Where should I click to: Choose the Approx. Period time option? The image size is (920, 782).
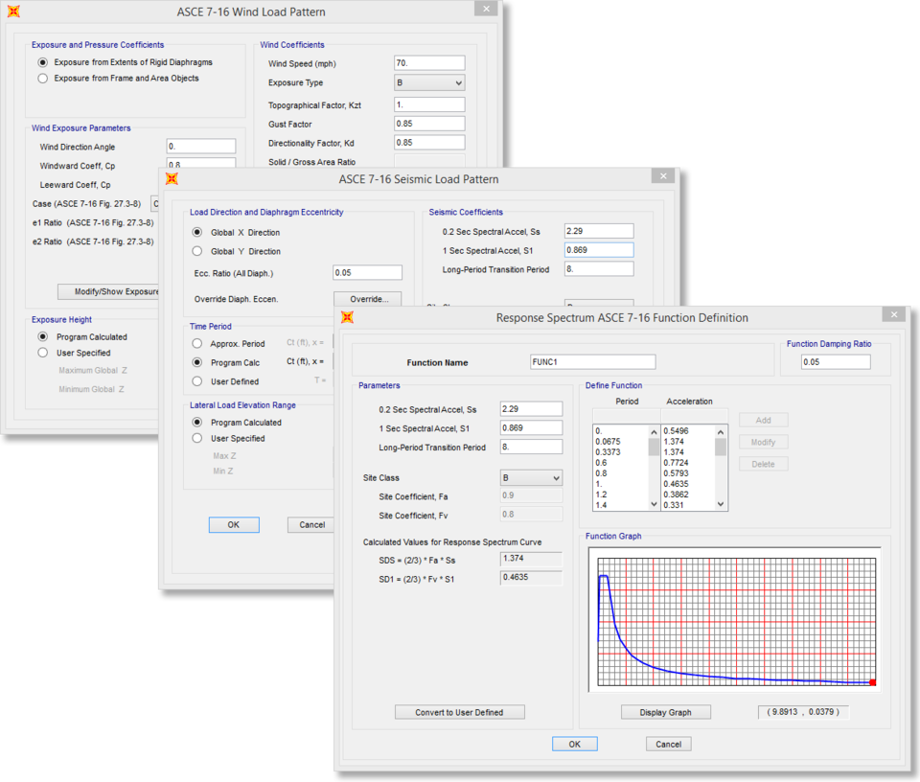click(x=197, y=343)
